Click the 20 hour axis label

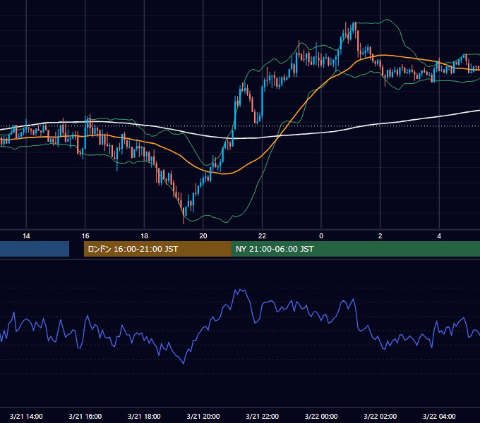tap(203, 236)
